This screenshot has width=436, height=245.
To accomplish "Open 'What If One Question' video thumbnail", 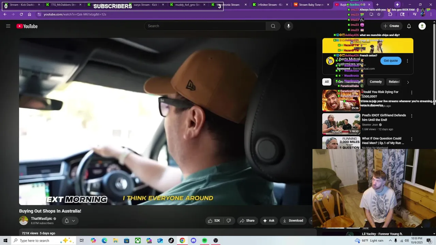I will pos(341,143).
